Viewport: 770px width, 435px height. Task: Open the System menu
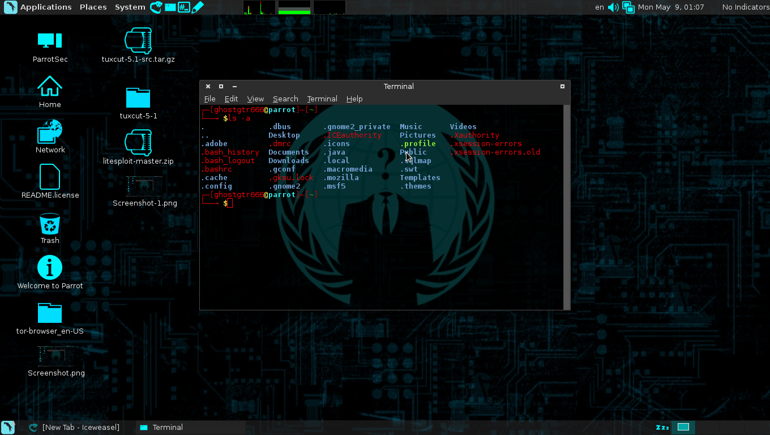pos(130,7)
